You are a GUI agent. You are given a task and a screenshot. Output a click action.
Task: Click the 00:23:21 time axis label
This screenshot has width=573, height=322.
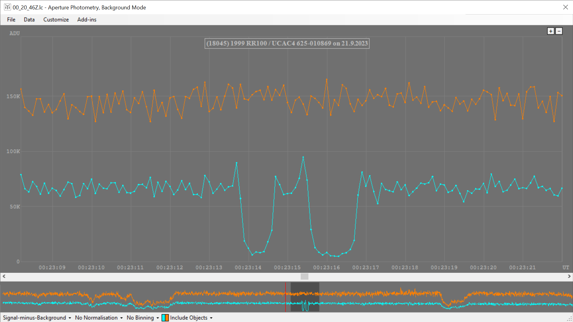click(522, 268)
